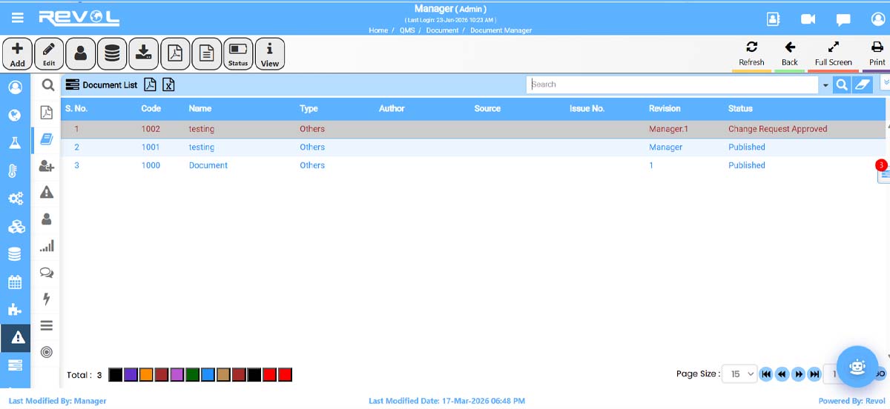Screen dimensions: 890x409
Task: Select the code 1002 cell
Action: coord(151,129)
